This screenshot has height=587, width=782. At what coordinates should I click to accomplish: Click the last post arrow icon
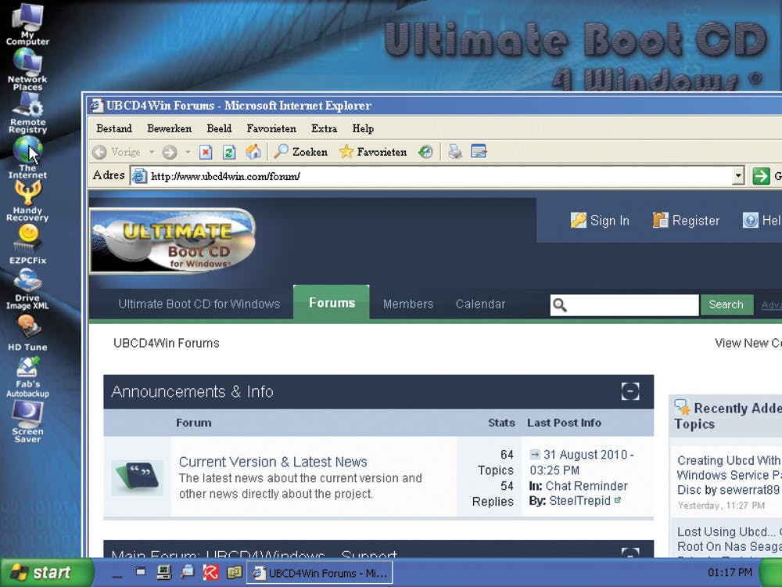pyautogui.click(x=535, y=454)
